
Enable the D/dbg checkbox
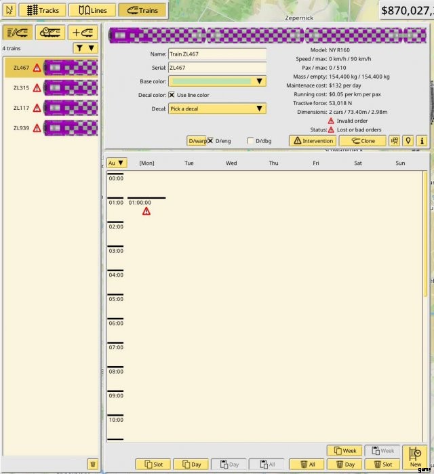pos(250,141)
